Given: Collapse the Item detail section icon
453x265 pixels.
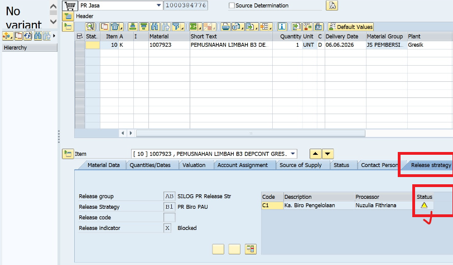Looking at the screenshot, I should (68, 154).
